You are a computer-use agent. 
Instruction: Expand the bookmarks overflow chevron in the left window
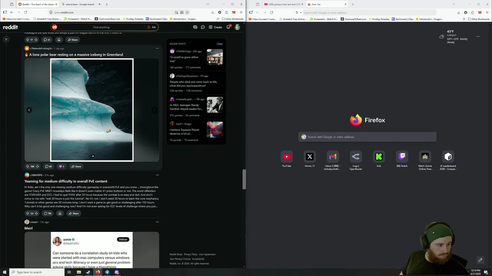tap(218, 19)
